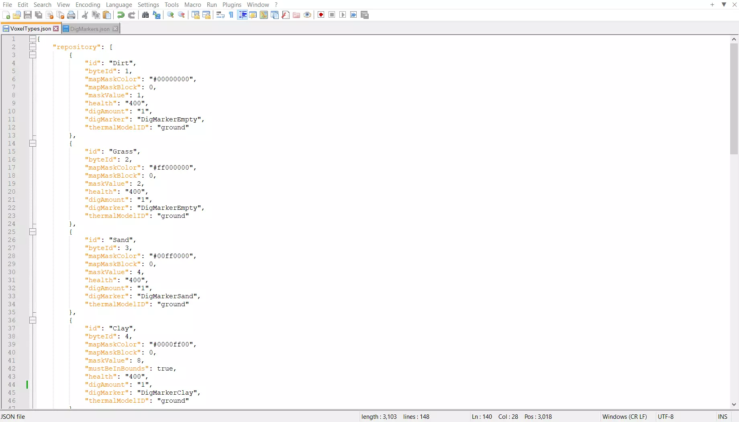739x422 pixels.
Task: Save the current file via toolbar
Action: (x=28, y=15)
